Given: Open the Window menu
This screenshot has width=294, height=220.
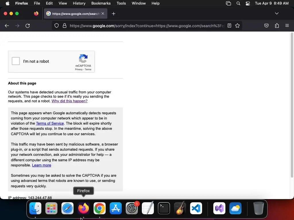Looking at the screenshot, I should coord(139,3).
